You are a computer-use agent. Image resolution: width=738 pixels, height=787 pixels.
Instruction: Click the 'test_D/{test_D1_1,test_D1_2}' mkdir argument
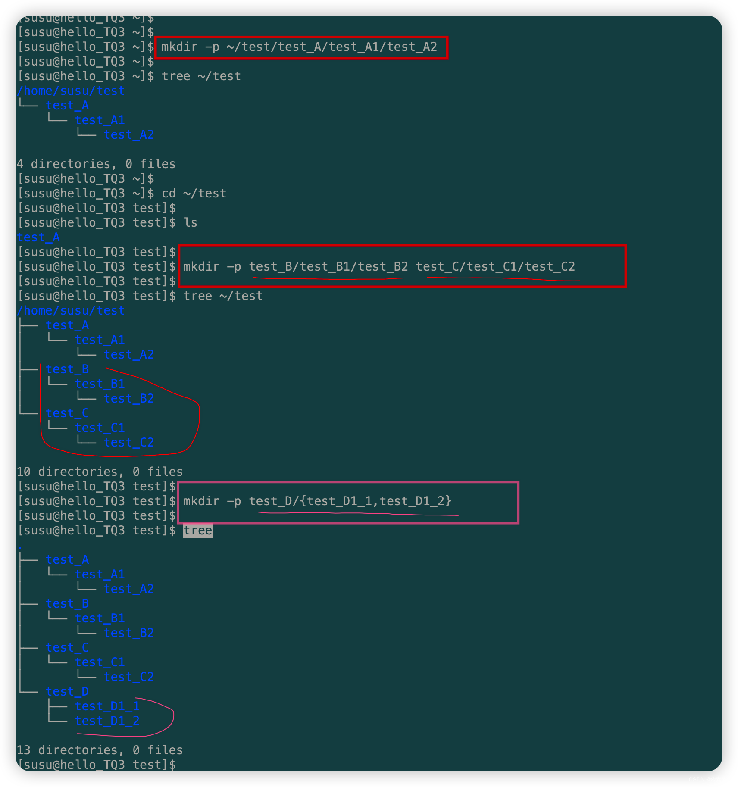click(x=350, y=501)
